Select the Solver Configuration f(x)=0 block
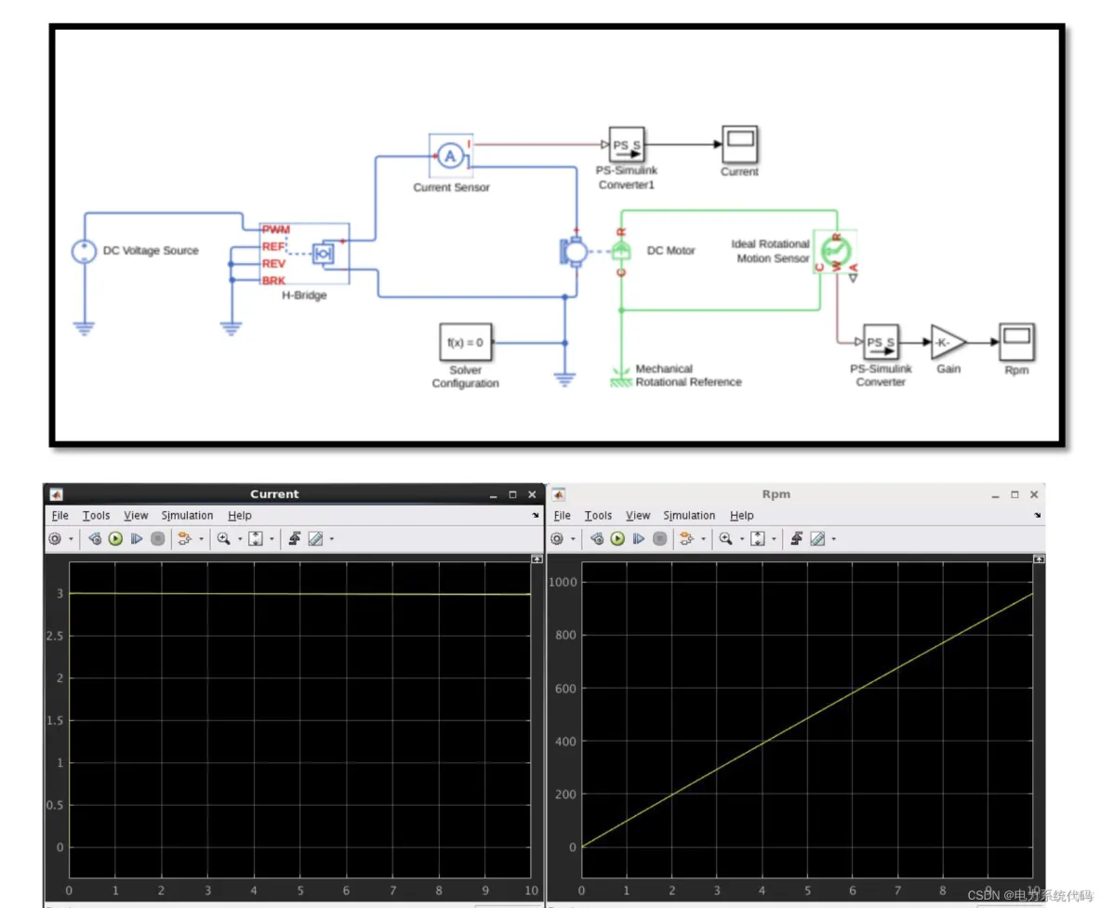The height and width of the screenshot is (908, 1101). (x=466, y=342)
